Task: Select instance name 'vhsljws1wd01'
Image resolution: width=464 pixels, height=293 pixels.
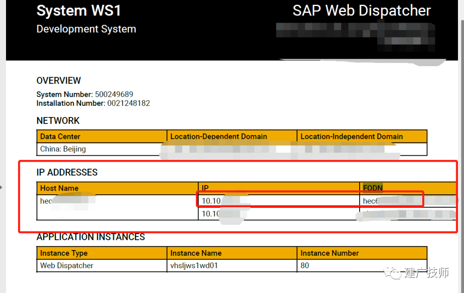Action: pos(232,266)
